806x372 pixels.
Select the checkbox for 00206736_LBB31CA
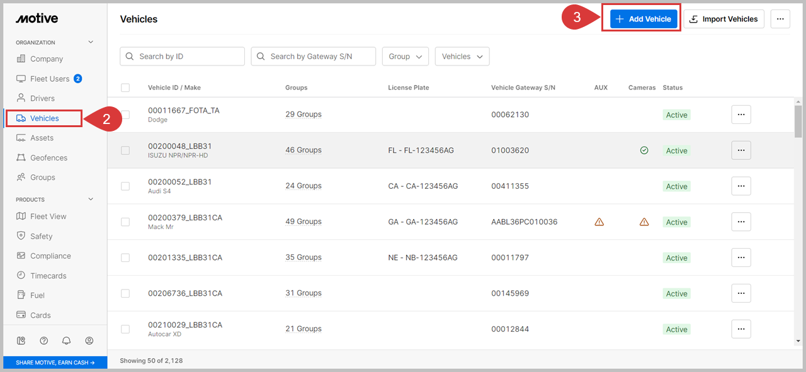coord(125,293)
